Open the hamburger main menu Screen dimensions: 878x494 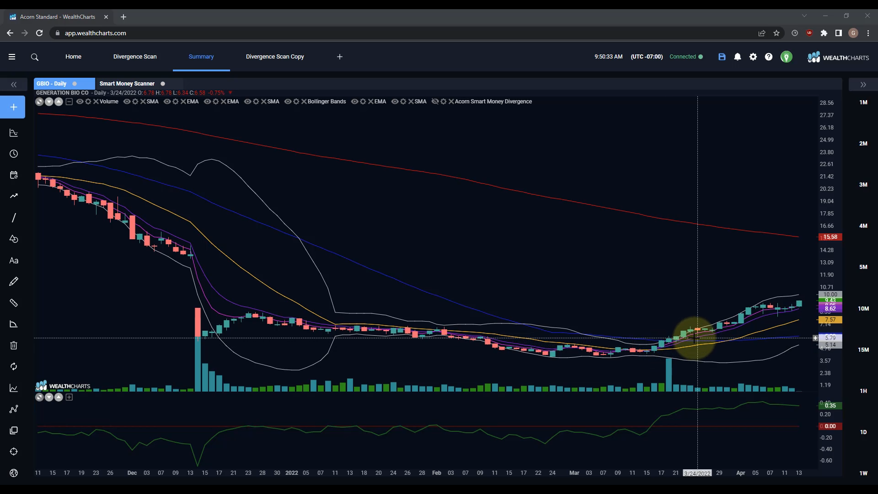pos(12,57)
